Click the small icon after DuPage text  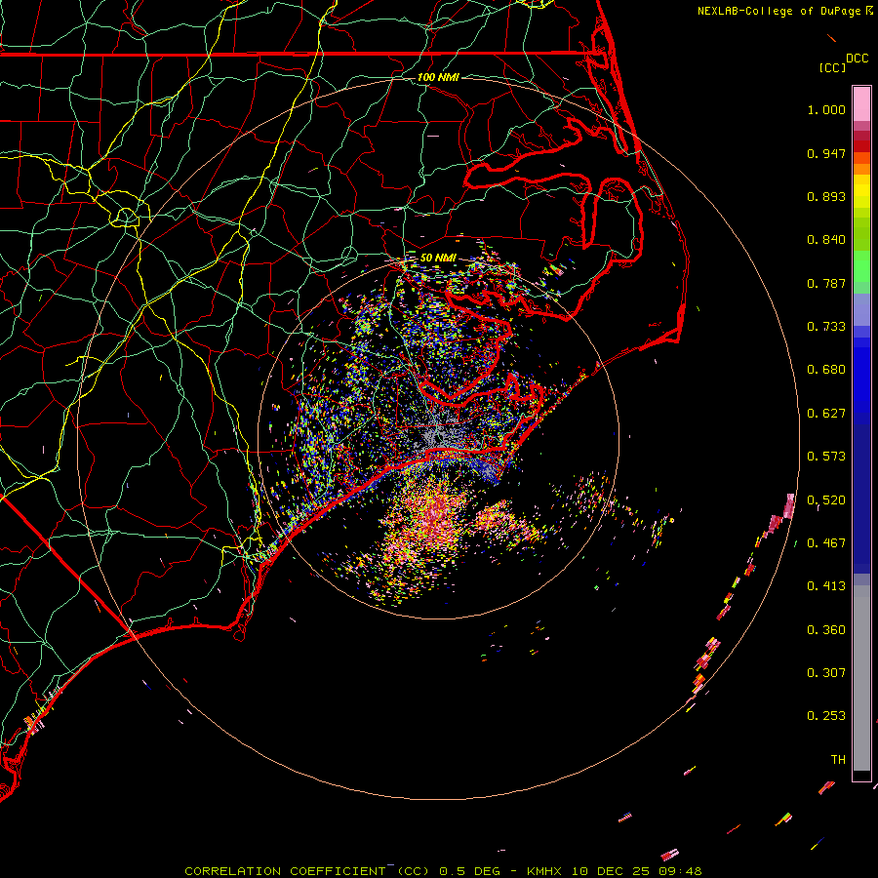click(x=869, y=11)
